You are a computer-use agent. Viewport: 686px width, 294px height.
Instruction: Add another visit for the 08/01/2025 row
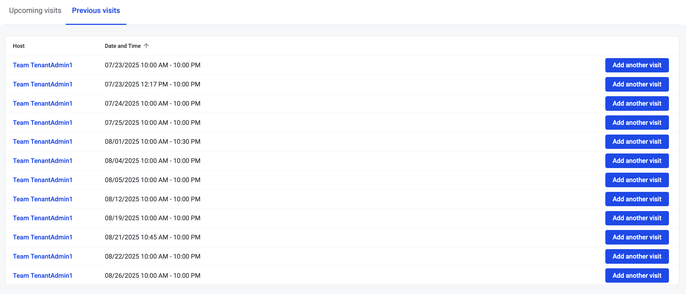(x=637, y=142)
